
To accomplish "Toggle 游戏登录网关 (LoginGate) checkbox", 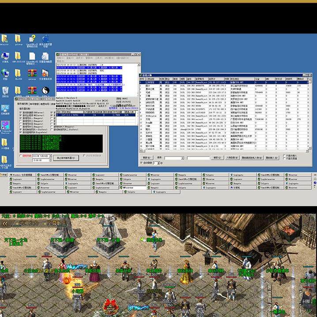I will [x=21, y=132].
